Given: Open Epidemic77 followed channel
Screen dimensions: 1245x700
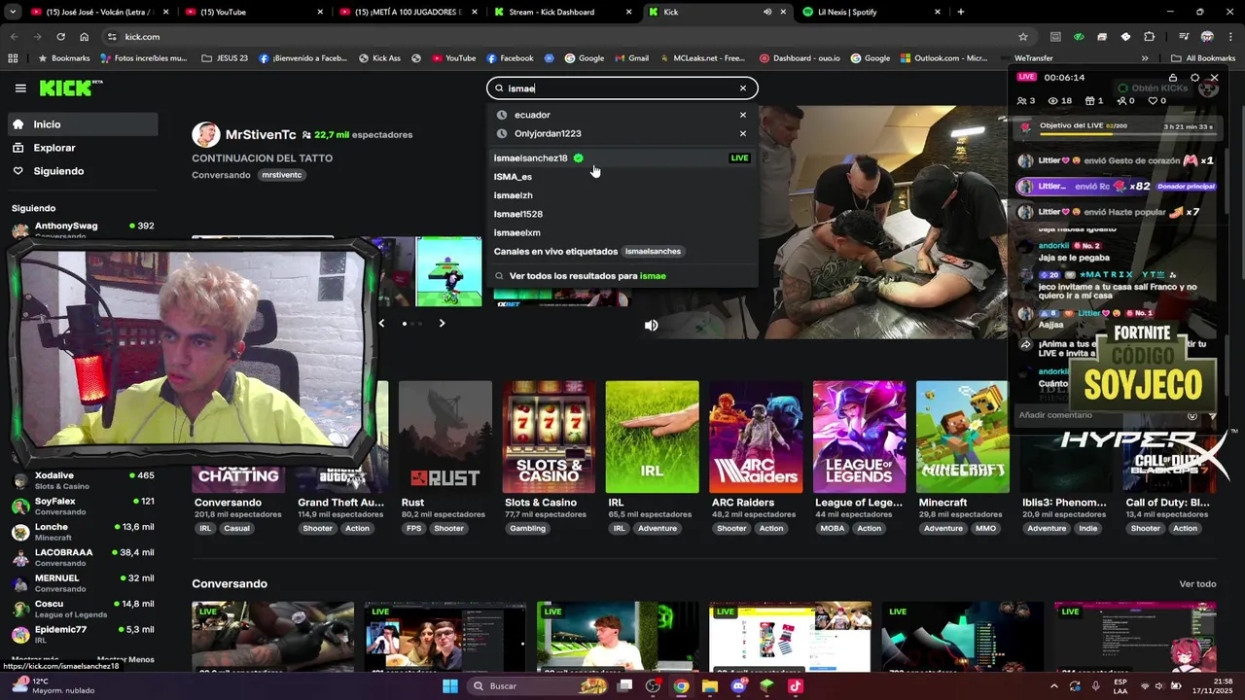Looking at the screenshot, I should 82,634.
